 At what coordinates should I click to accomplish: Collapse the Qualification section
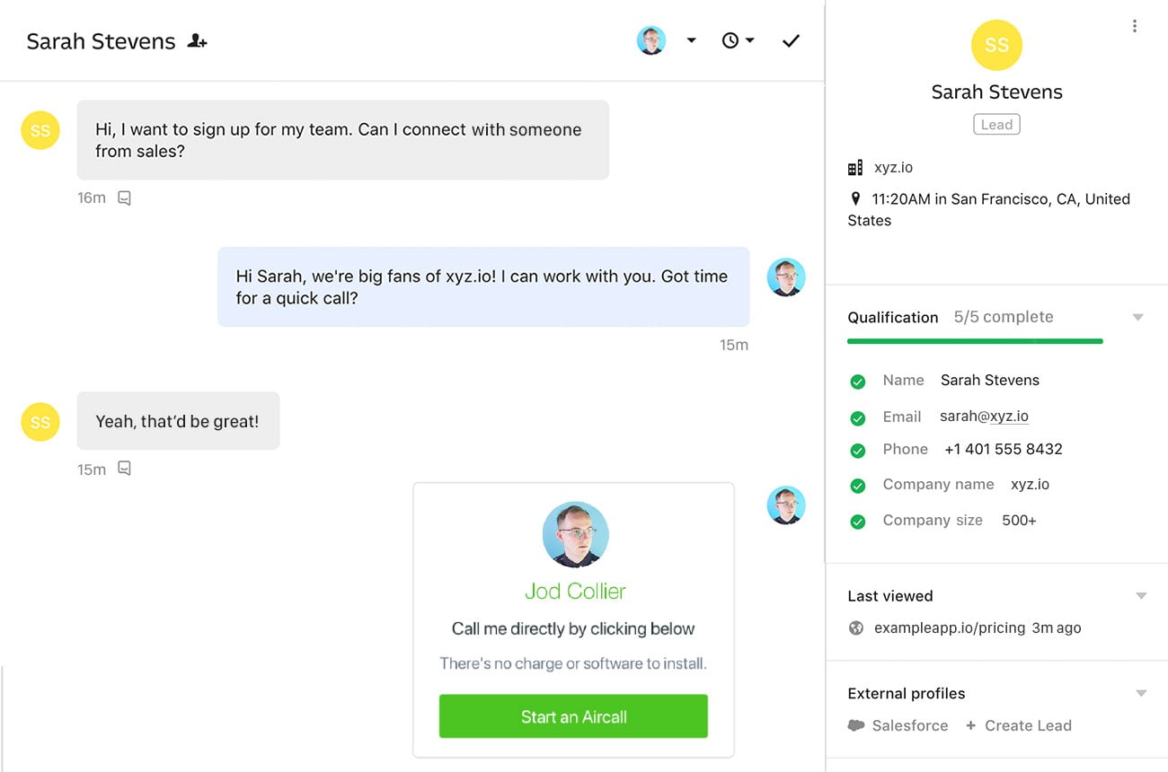[1138, 317]
